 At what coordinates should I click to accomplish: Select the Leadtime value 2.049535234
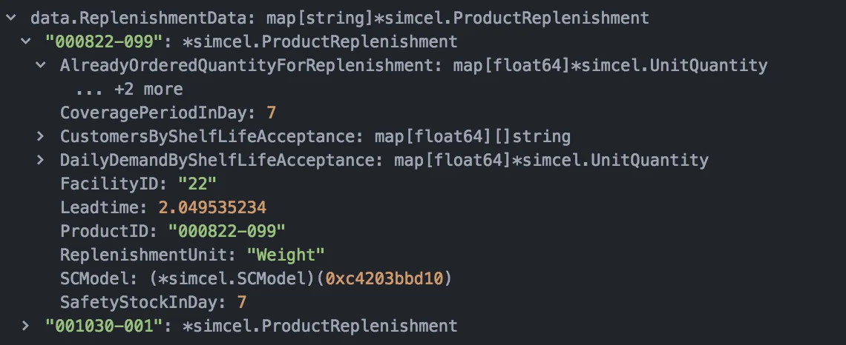pos(212,207)
